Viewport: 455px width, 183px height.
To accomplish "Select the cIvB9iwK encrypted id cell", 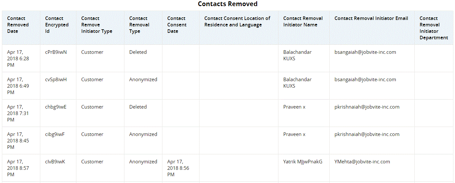I will (x=55, y=162).
